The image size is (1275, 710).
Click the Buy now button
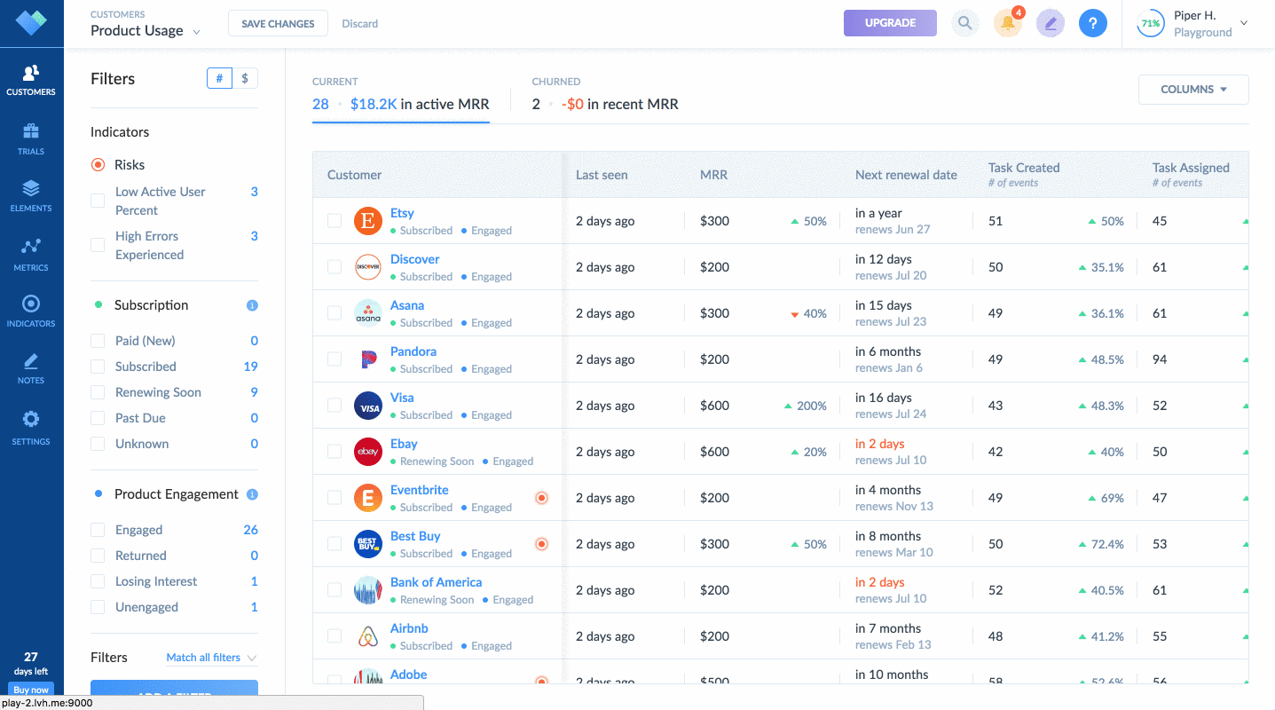tap(31, 690)
